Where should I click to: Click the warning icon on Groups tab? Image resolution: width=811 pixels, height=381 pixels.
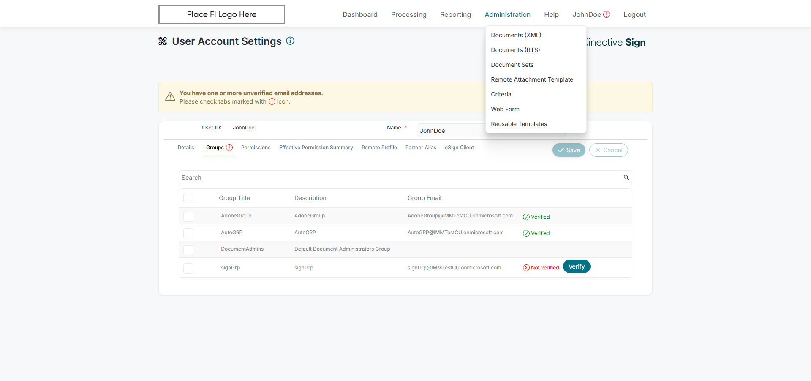[x=229, y=148]
